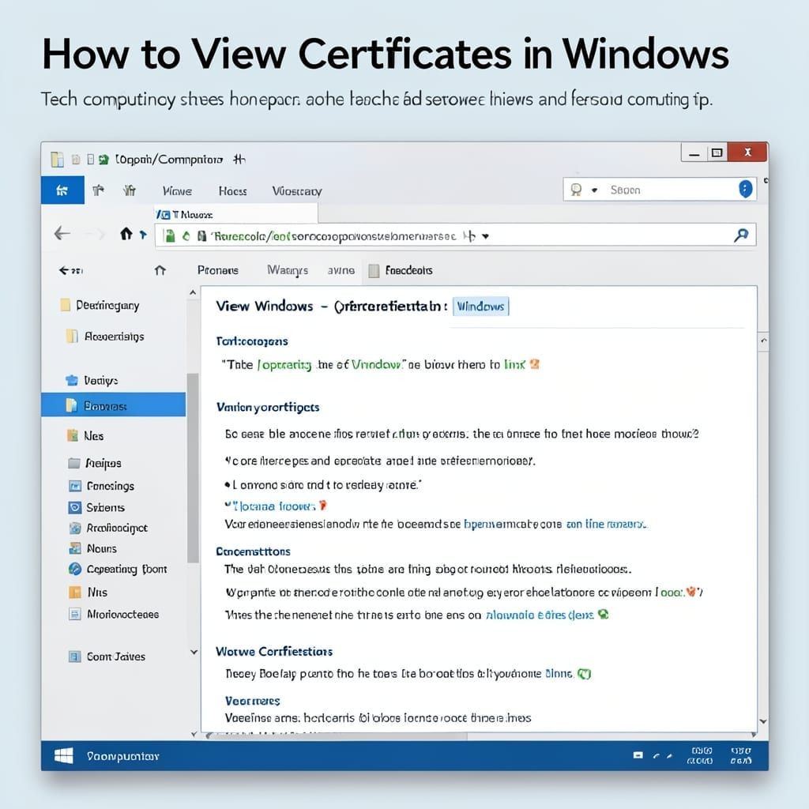Click the green icon in title bar
The width and height of the screenshot is (809, 809).
[x=103, y=160]
